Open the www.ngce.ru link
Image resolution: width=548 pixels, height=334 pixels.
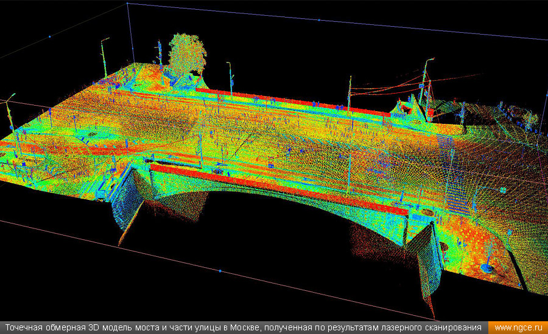pos(518,328)
